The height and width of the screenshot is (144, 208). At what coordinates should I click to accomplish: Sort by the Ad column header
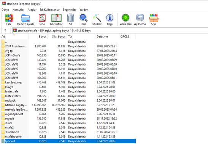click(14, 36)
